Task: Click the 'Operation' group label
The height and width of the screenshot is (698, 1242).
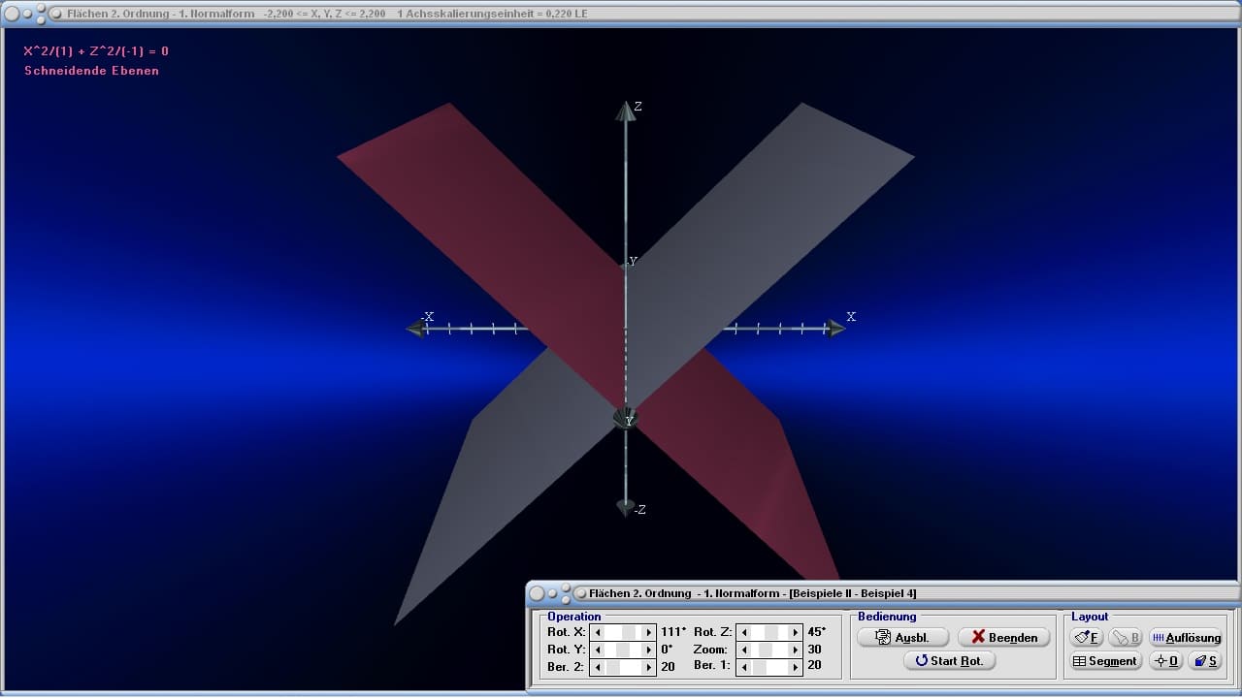Action: (x=574, y=617)
